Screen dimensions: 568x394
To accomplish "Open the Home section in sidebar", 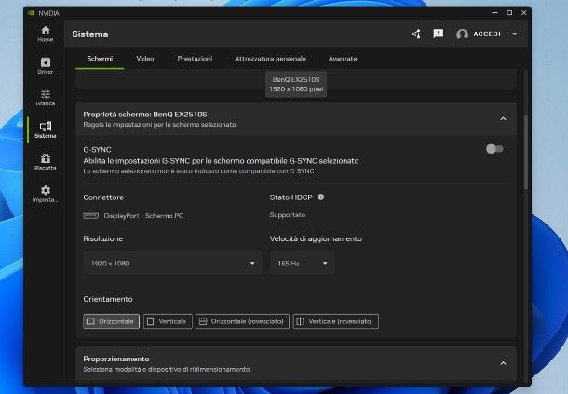I will click(x=46, y=34).
